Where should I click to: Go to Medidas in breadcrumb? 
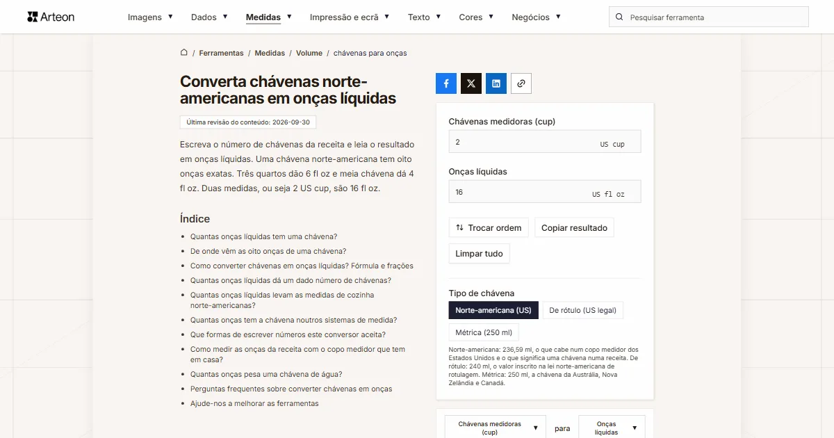[270, 53]
